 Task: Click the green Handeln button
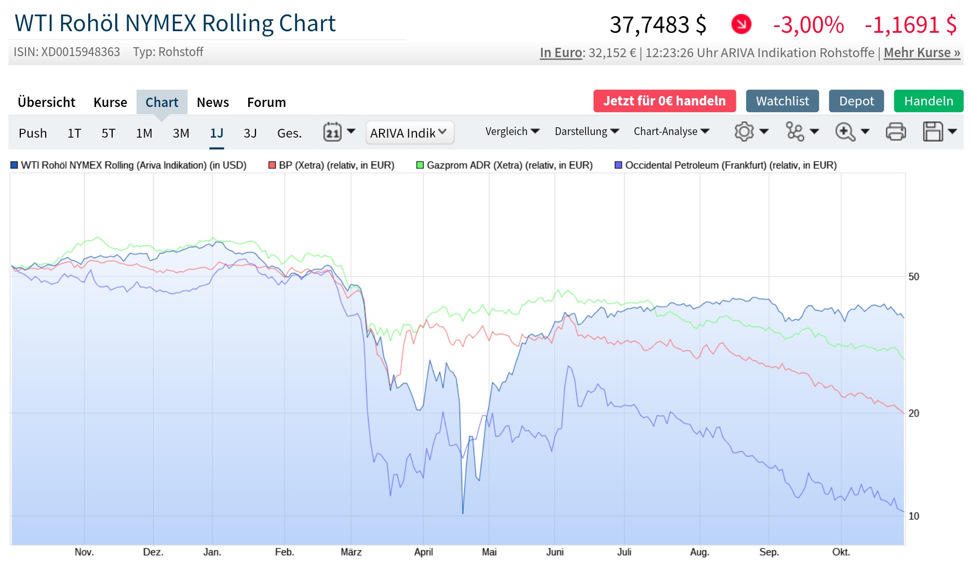point(928,101)
